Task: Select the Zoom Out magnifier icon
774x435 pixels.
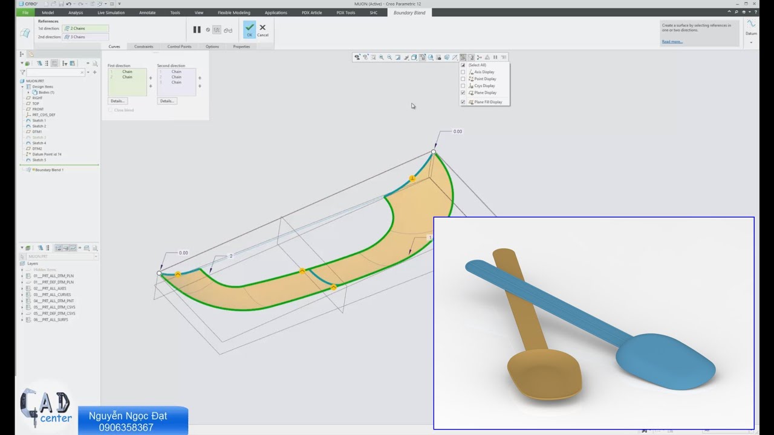Action: tap(389, 57)
